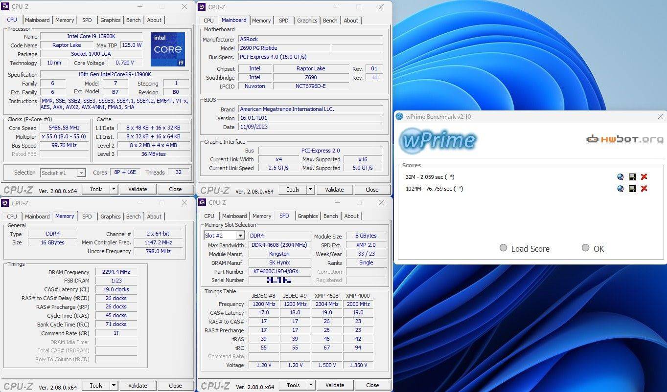Image resolution: width=667 pixels, height=392 pixels.
Task: Switch to SPD tab in Memory window
Action: 87,217
